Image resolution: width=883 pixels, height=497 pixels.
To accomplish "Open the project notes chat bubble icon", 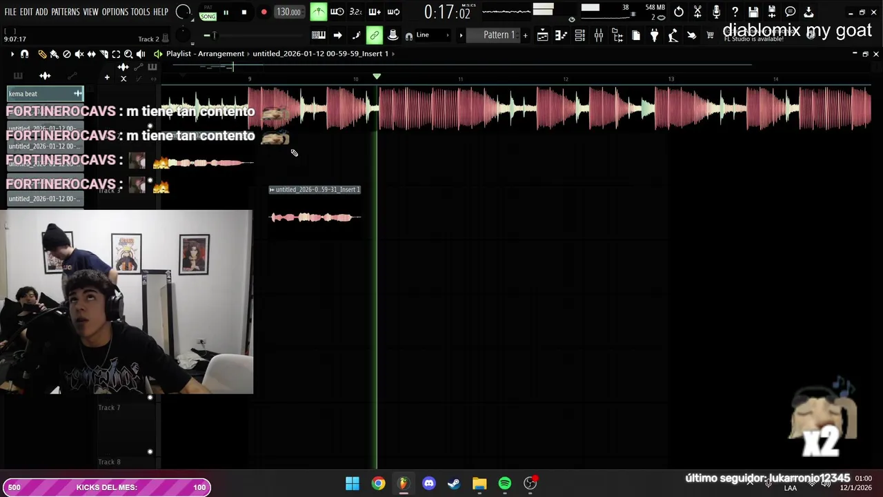I will (791, 12).
